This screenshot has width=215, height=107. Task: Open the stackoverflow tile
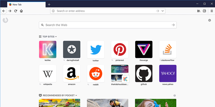click(168, 49)
